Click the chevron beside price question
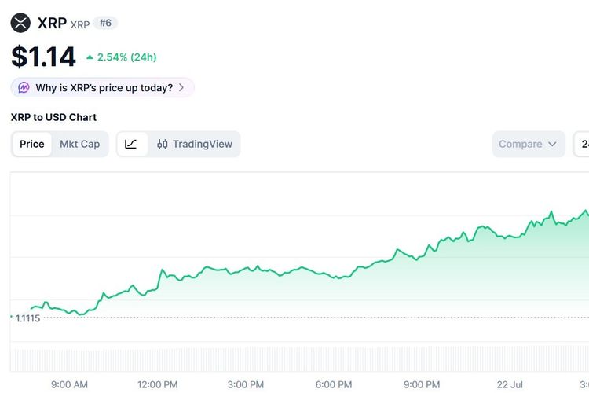Viewport: 589px width, 393px height. (181, 87)
